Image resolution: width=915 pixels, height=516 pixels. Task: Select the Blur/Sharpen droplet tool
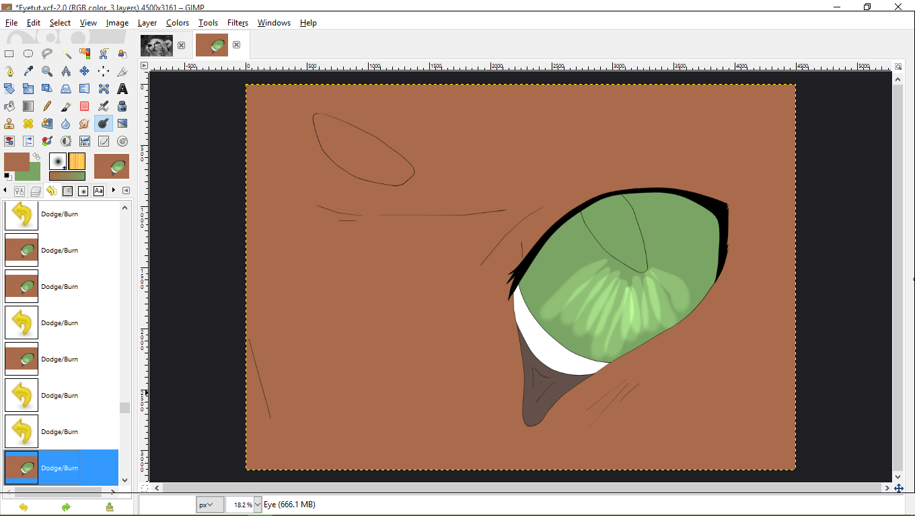pyautogui.click(x=66, y=124)
